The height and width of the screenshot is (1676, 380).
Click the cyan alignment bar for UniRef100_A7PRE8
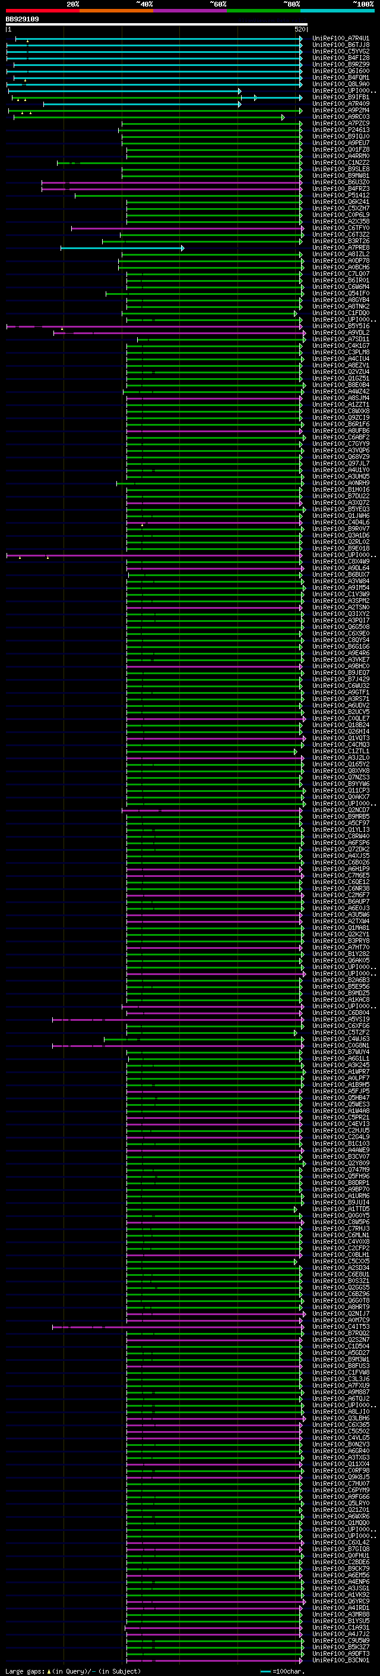(122, 248)
